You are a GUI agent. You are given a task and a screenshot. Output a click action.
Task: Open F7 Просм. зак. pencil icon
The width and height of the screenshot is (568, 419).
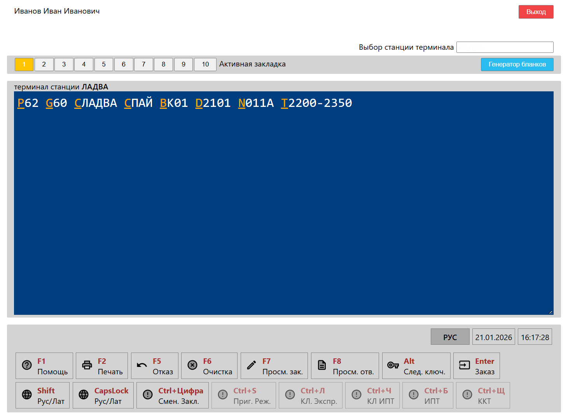[252, 365]
